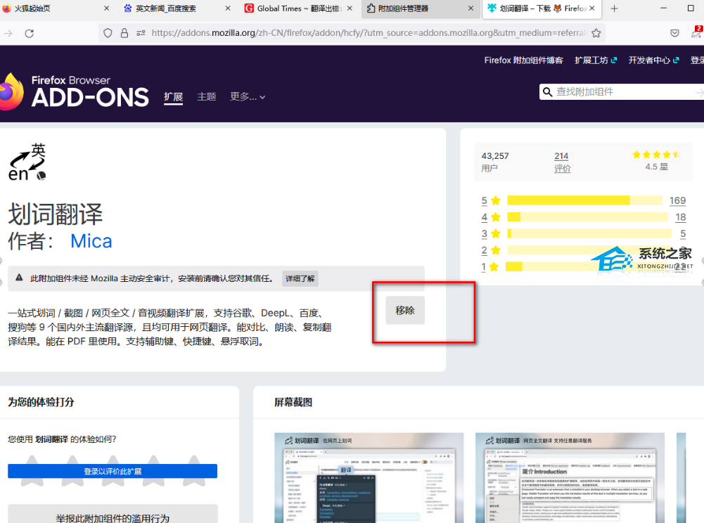The image size is (704, 523).
Task: Click the forward navigation arrow
Action: click(x=7, y=33)
